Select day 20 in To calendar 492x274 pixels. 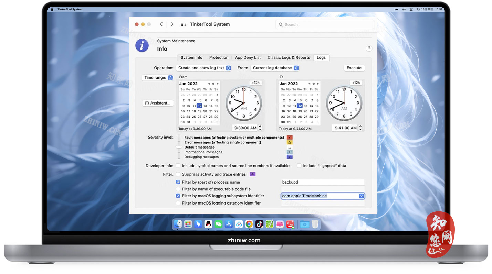pos(305,111)
